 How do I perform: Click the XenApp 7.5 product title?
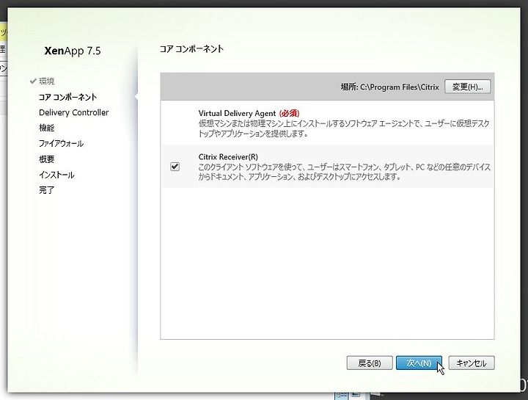coord(73,51)
